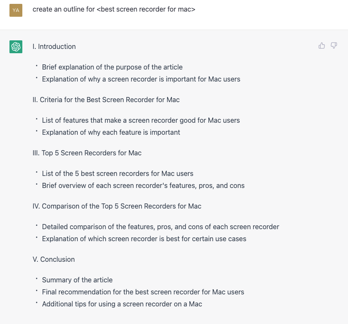The height and width of the screenshot is (324, 348).
Task: Click 'Final recommendation for the best' bullet
Action: point(143,292)
